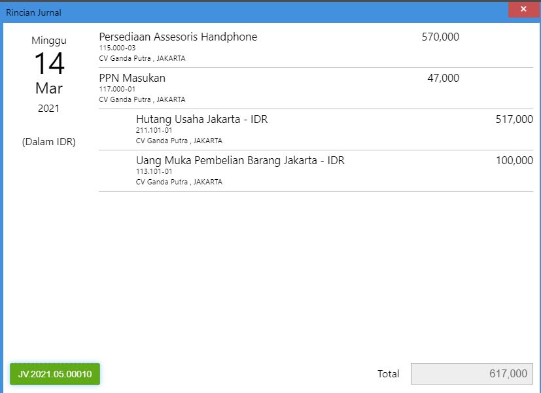Click the Total label
Screen dimensions: 541x393
tap(388, 373)
